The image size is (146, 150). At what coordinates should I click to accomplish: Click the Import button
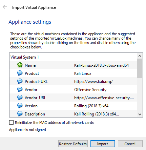(103, 144)
